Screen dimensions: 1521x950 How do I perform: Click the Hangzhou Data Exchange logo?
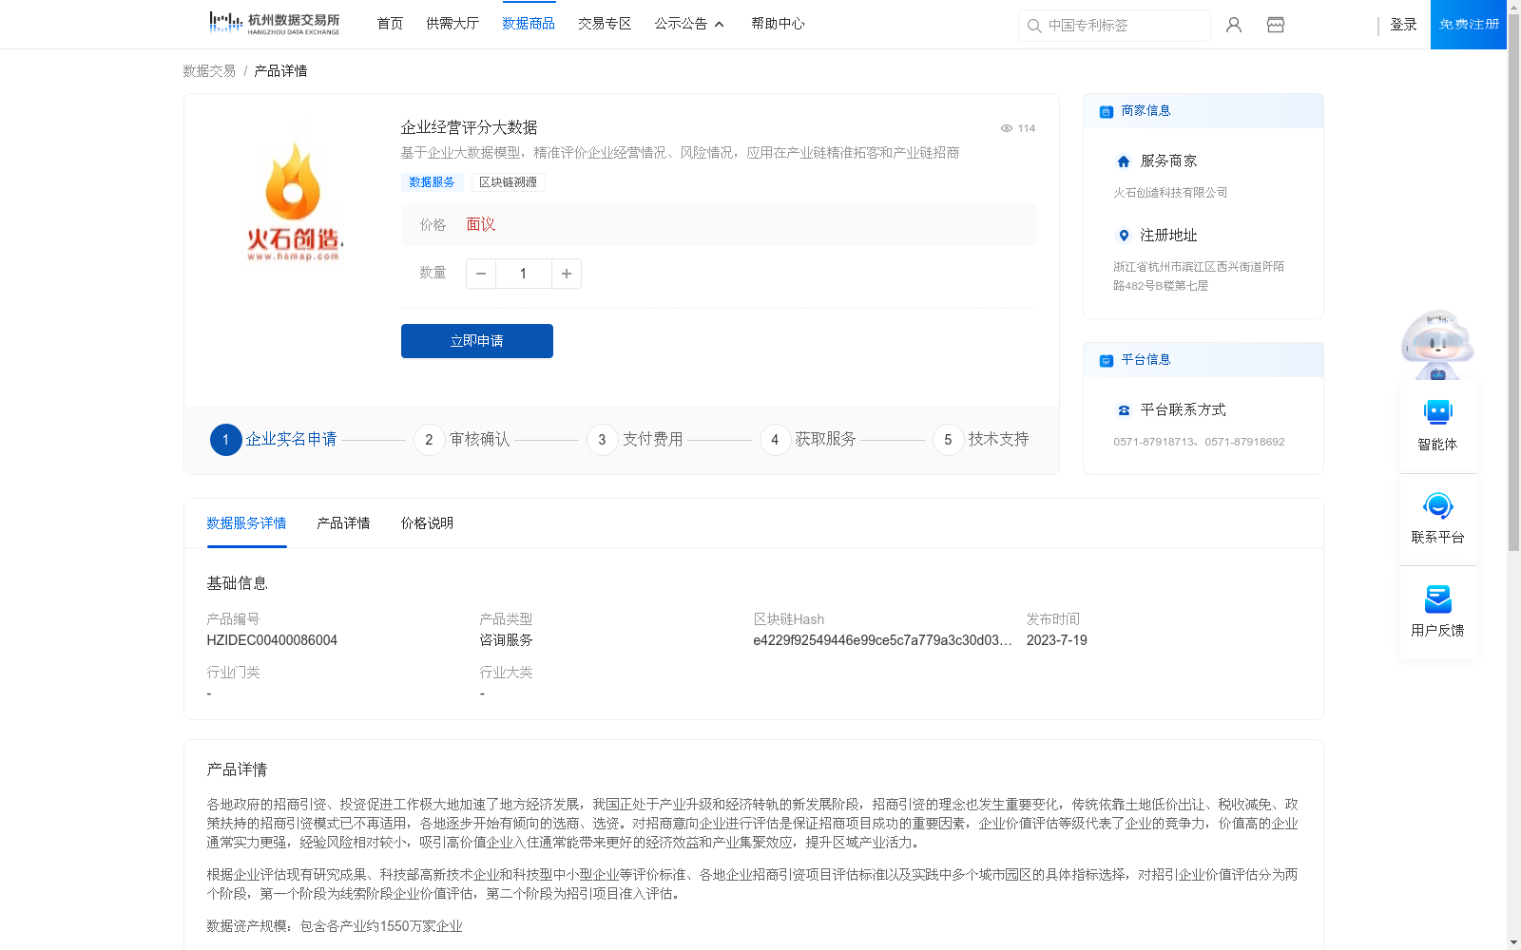click(x=275, y=23)
